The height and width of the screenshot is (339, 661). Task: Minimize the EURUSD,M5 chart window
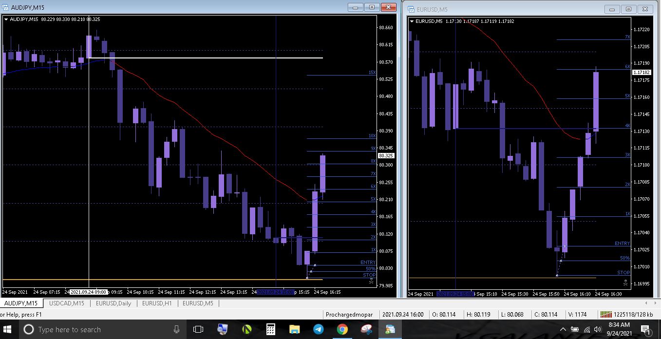click(x=613, y=9)
